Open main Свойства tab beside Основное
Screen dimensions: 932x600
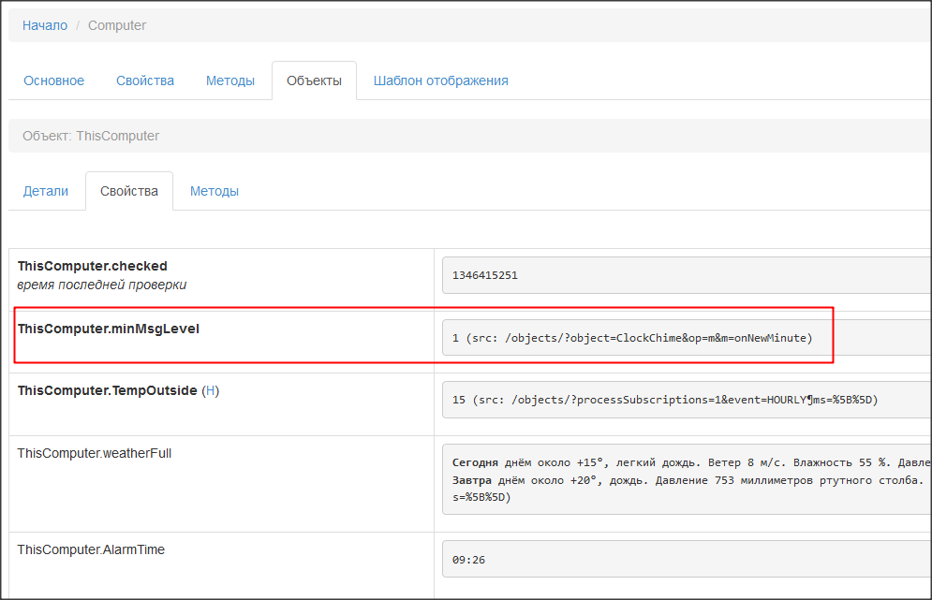tap(145, 80)
